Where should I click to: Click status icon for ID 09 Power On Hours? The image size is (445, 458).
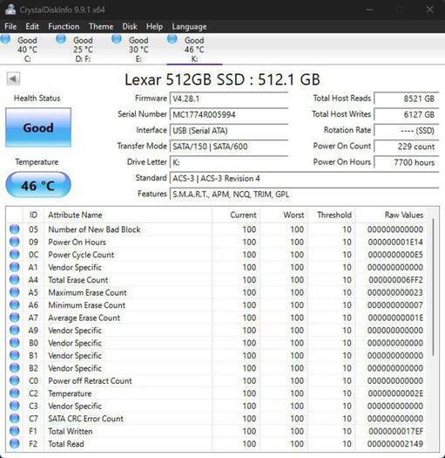click(x=14, y=242)
